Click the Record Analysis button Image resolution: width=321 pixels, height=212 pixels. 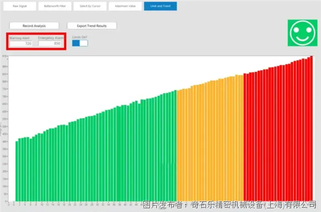(34, 26)
